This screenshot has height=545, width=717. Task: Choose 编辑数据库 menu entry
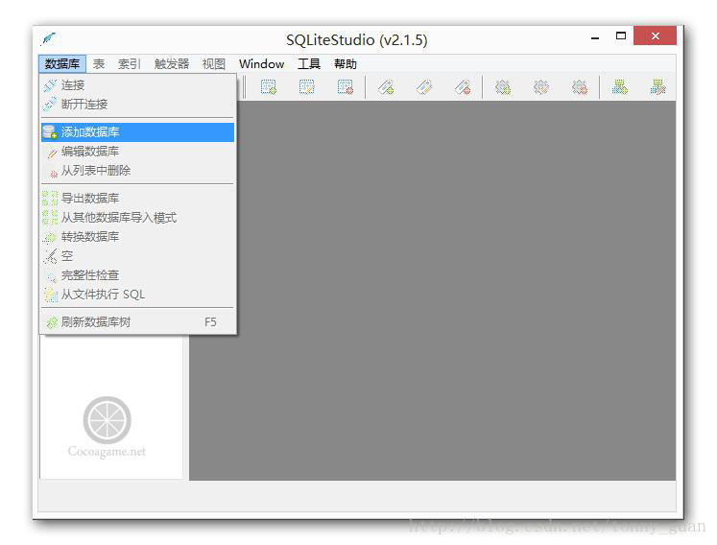[x=137, y=152]
